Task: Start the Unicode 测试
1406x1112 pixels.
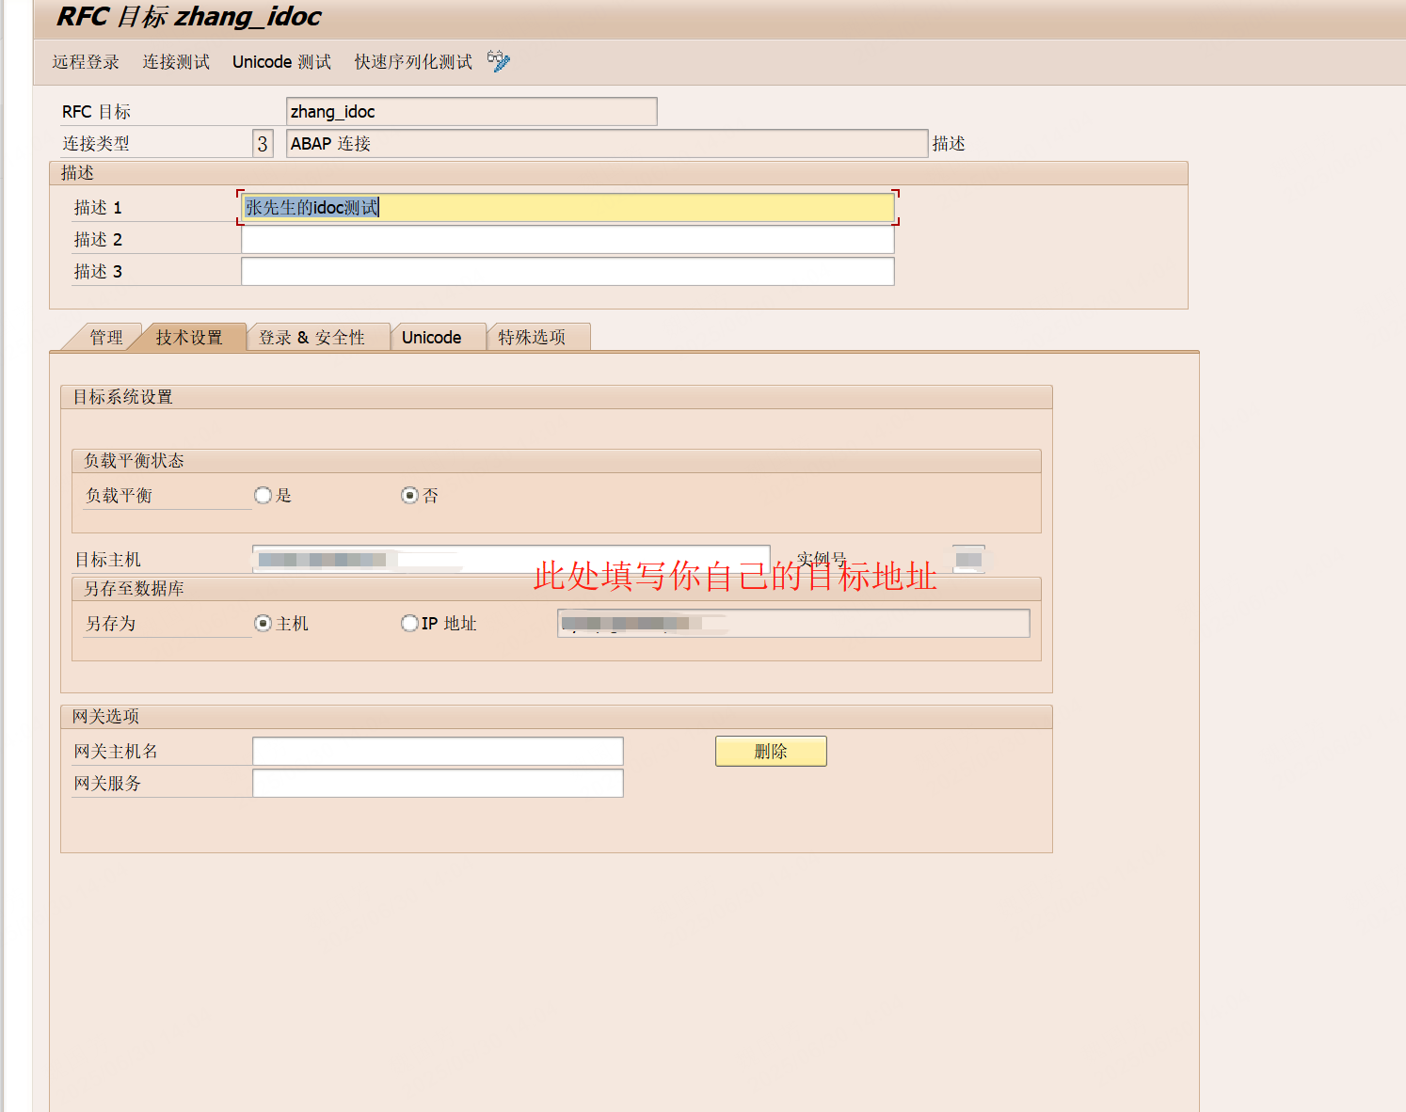Action: (x=280, y=61)
